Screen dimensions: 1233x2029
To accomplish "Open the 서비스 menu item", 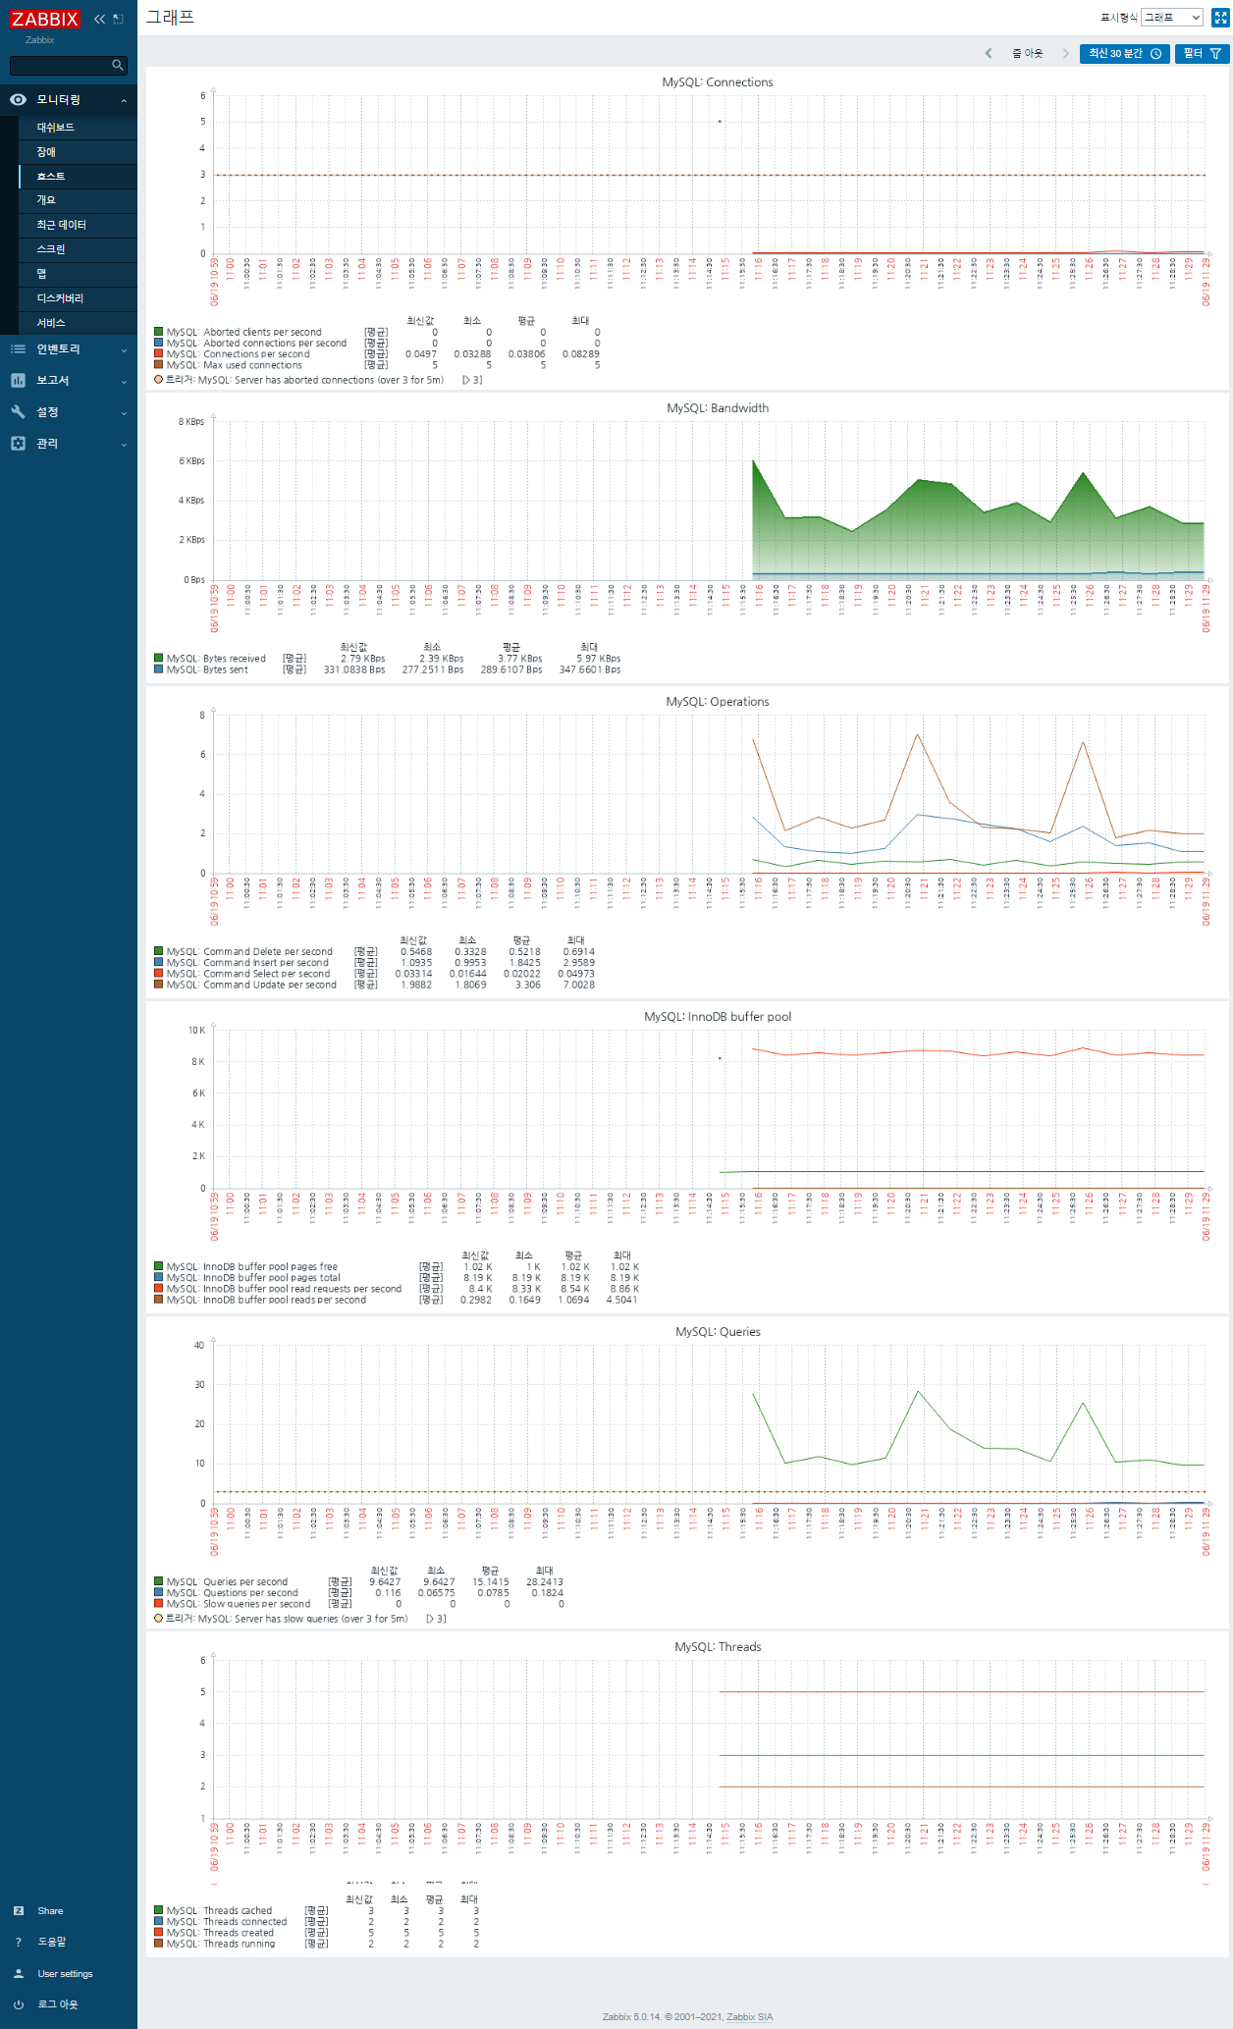I will (x=78, y=323).
